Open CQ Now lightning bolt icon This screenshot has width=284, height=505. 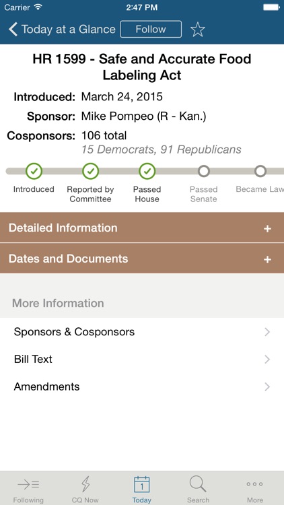coord(85,484)
